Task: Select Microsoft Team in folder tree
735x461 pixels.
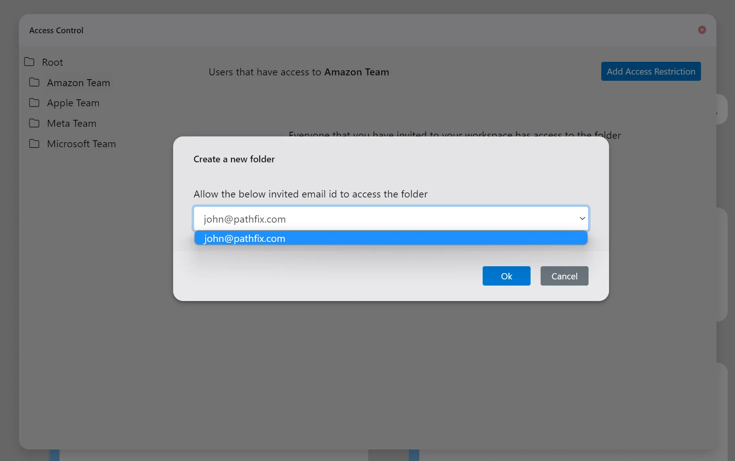Action: [81, 144]
